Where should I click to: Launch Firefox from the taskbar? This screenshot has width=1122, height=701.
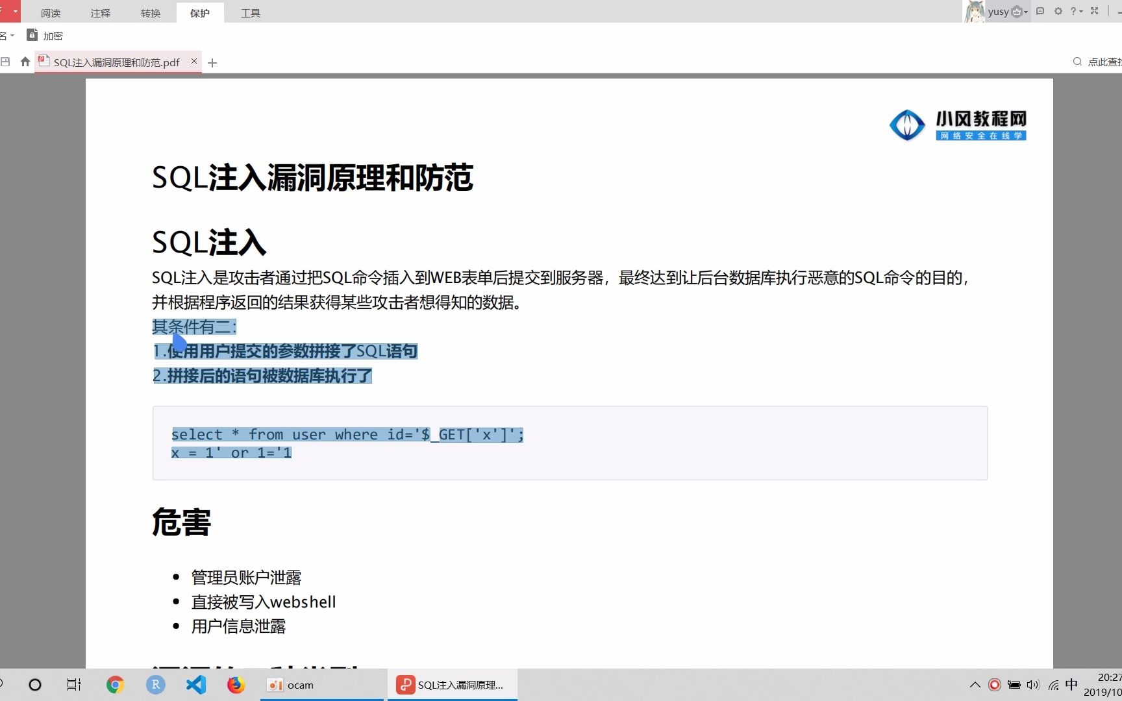[x=236, y=685]
